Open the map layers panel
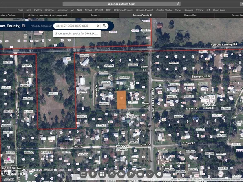This screenshot has height=182, width=243. point(93,174)
